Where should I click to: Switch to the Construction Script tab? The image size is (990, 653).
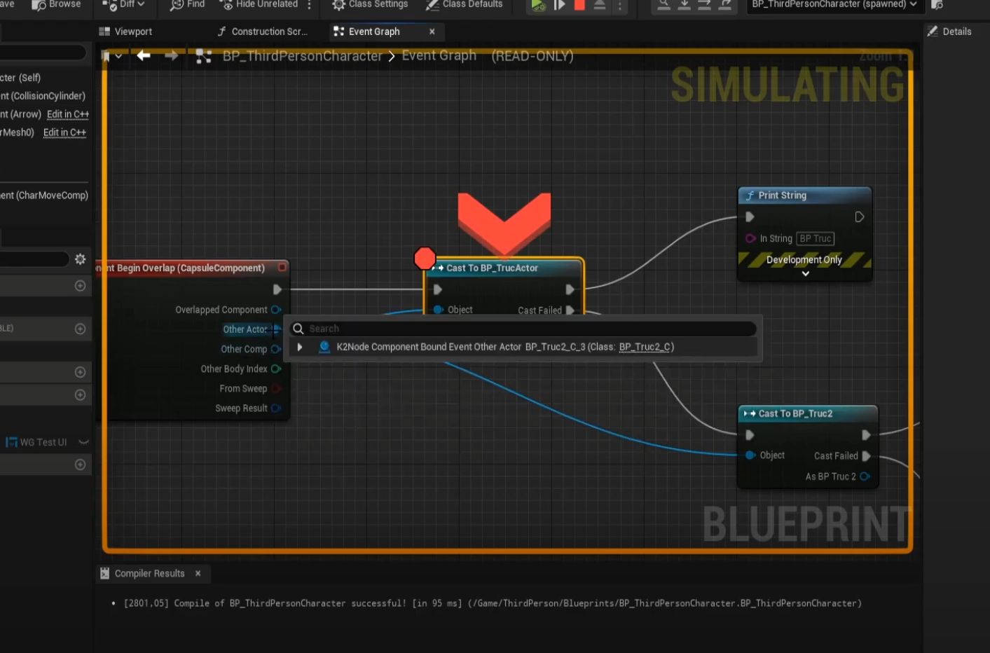tap(263, 32)
